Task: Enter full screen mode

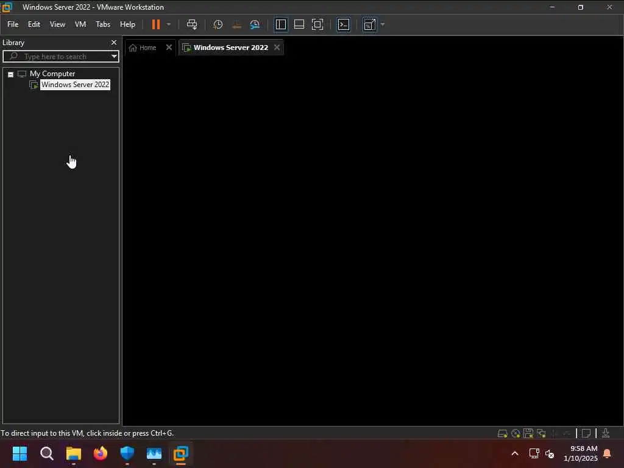Action: [x=317, y=24]
